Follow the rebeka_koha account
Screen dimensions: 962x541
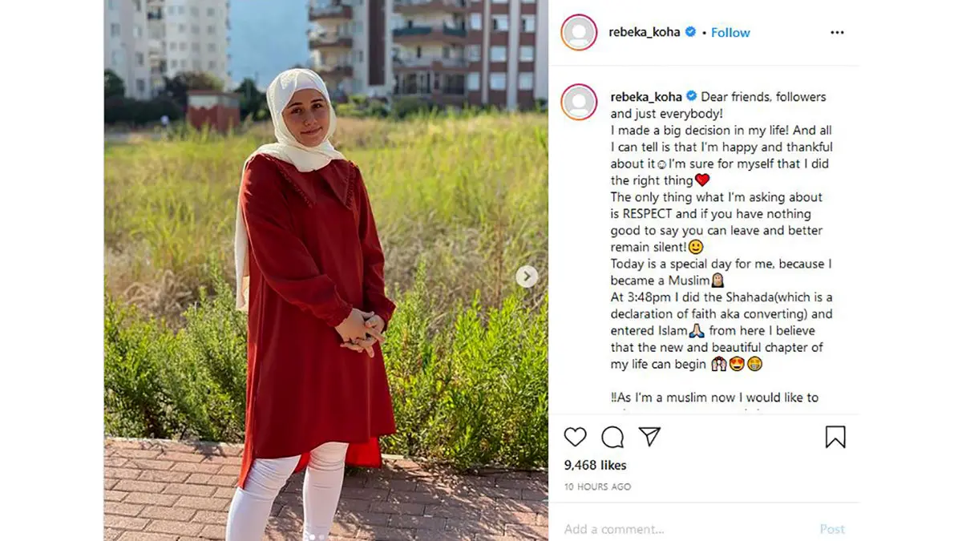click(x=730, y=33)
